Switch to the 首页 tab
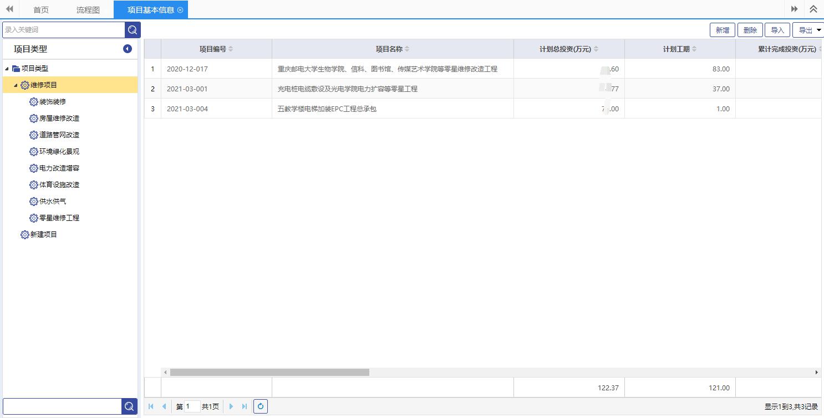Image resolution: width=824 pixels, height=418 pixels. tap(41, 10)
